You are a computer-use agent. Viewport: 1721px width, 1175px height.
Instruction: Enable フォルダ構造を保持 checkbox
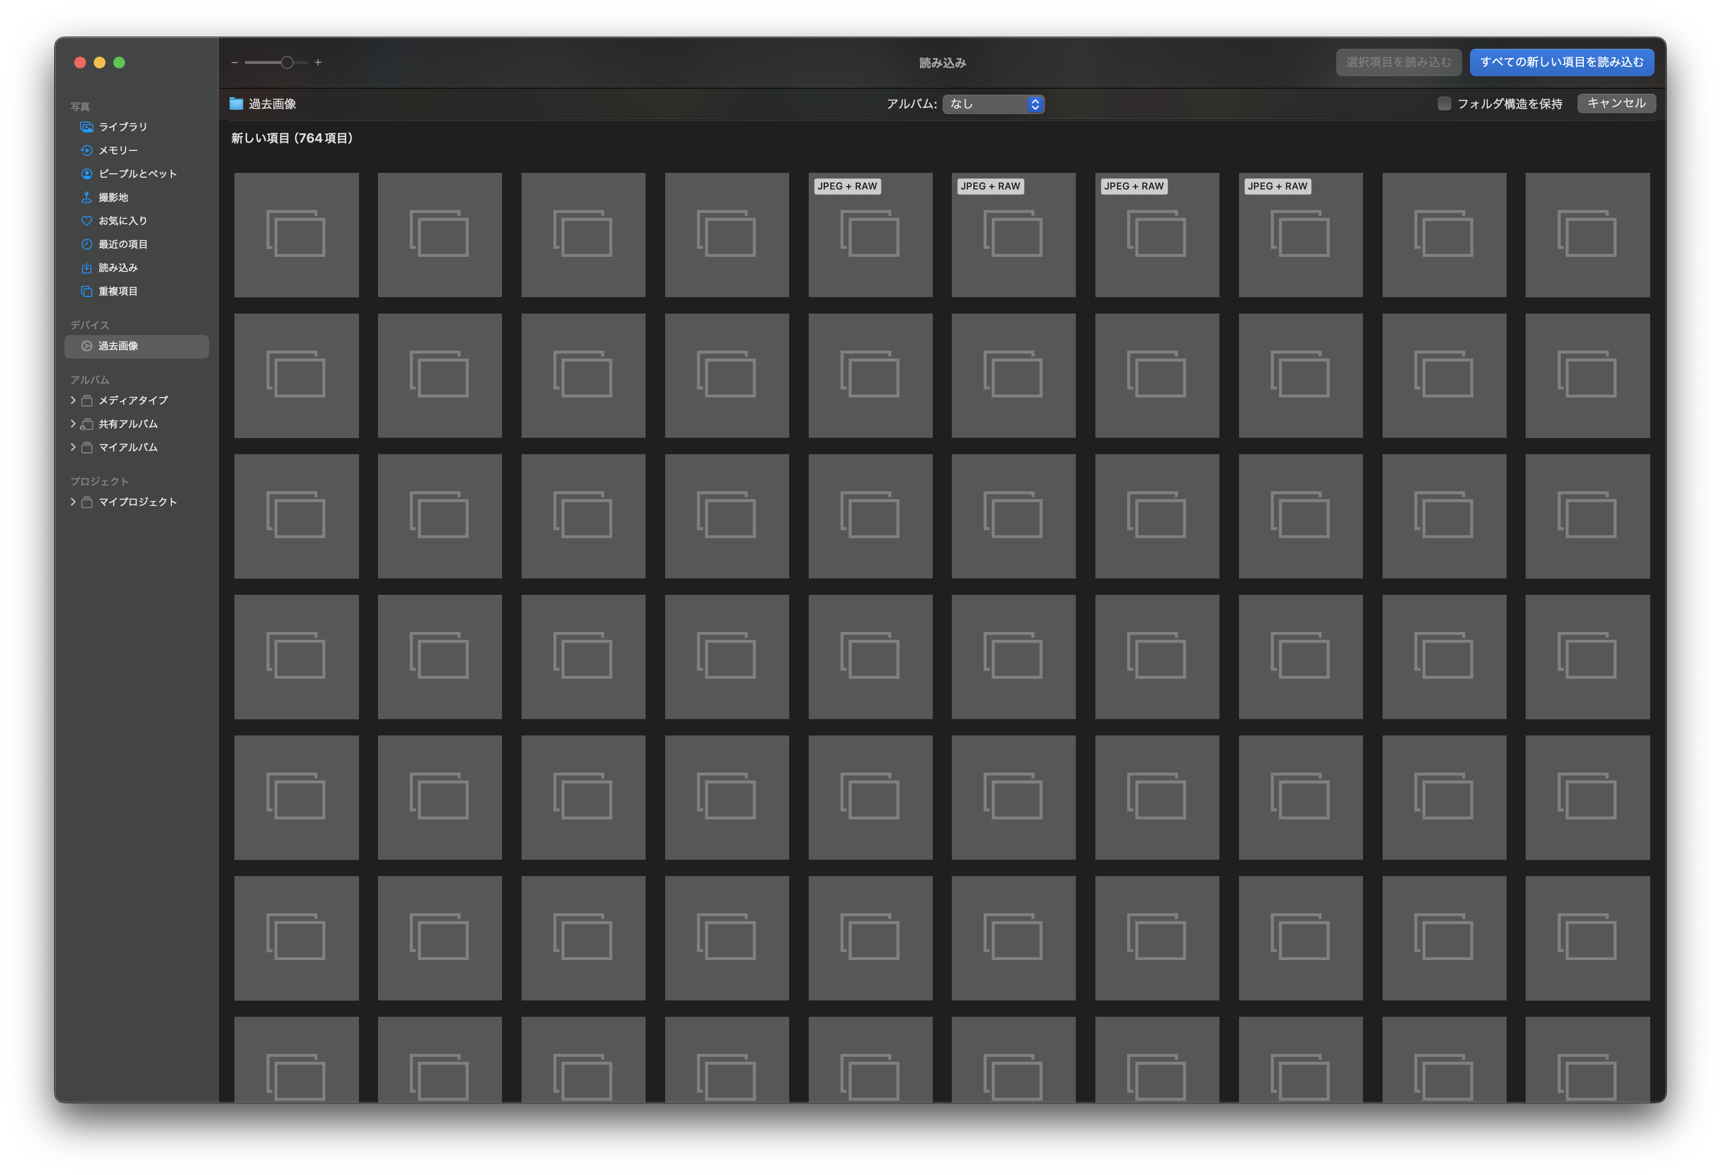(1444, 104)
